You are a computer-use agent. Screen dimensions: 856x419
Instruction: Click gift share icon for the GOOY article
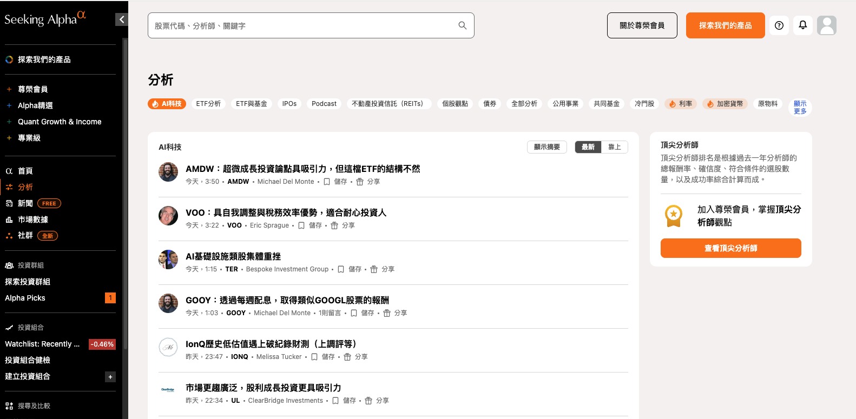tap(387, 313)
